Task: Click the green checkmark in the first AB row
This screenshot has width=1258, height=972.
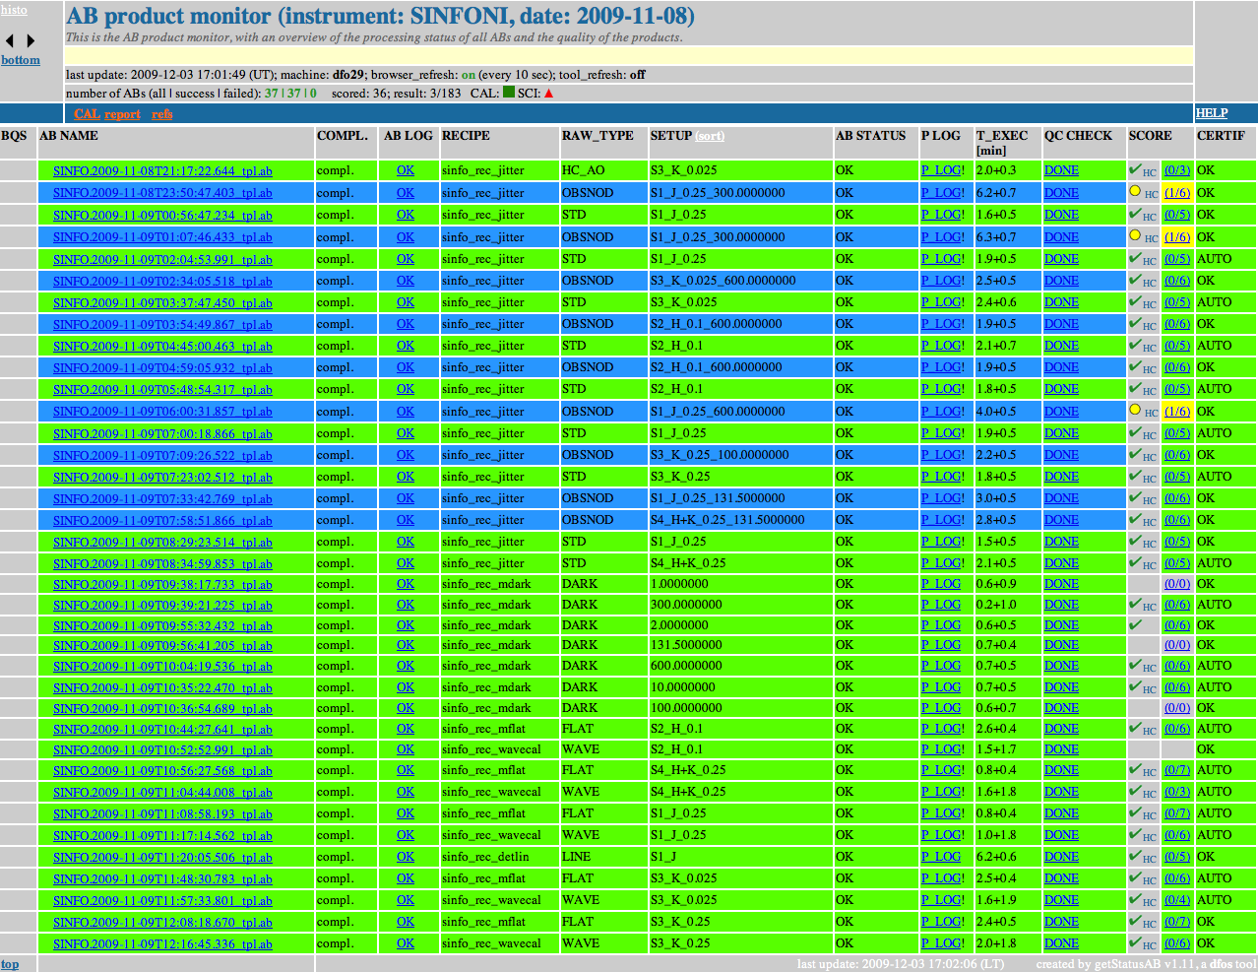Action: 1135,169
